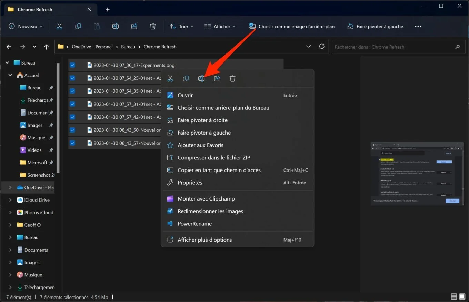This screenshot has height=302, width=469.
Task: Choose Ouvrir in the context menu
Action: click(x=238, y=95)
